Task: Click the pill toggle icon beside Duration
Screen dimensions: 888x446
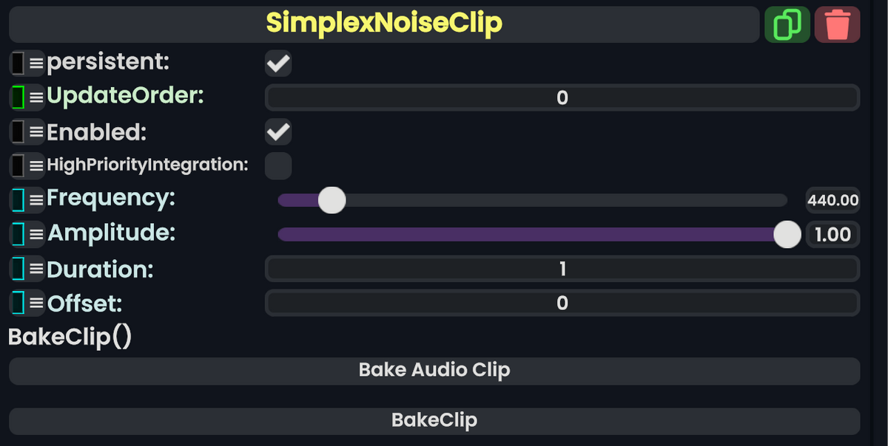Action: [18, 269]
